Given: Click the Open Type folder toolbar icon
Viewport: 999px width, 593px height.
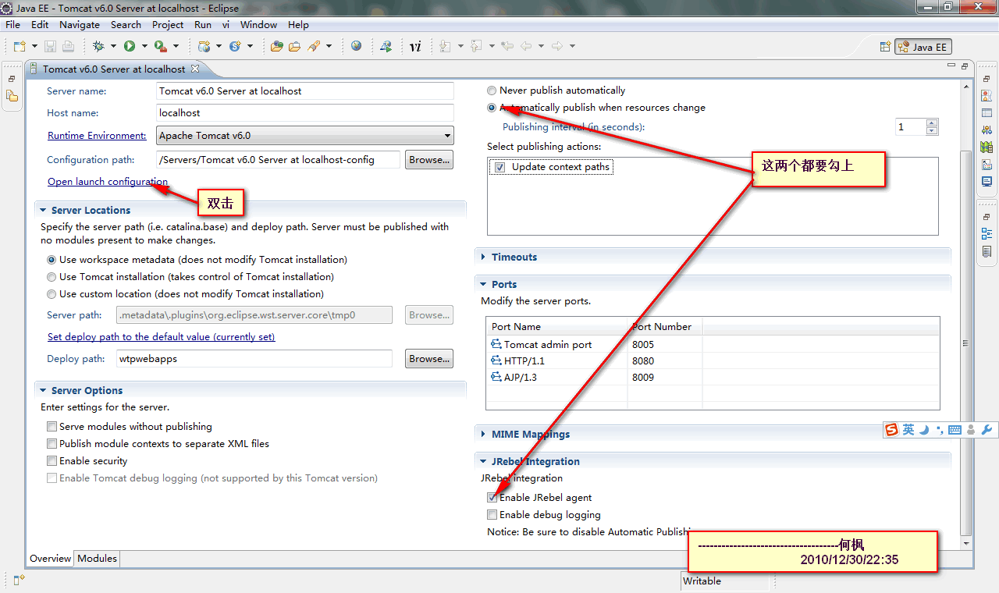Looking at the screenshot, I should click(276, 47).
